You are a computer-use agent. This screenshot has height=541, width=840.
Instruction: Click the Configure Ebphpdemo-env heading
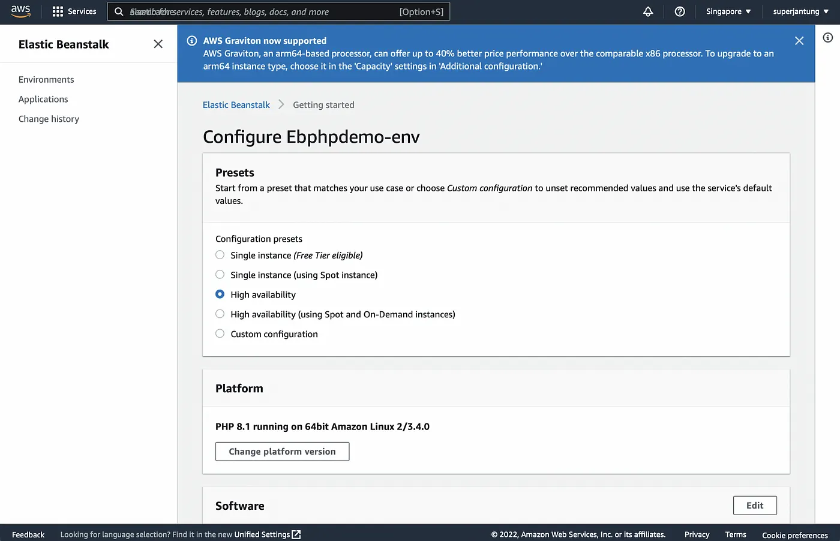311,137
